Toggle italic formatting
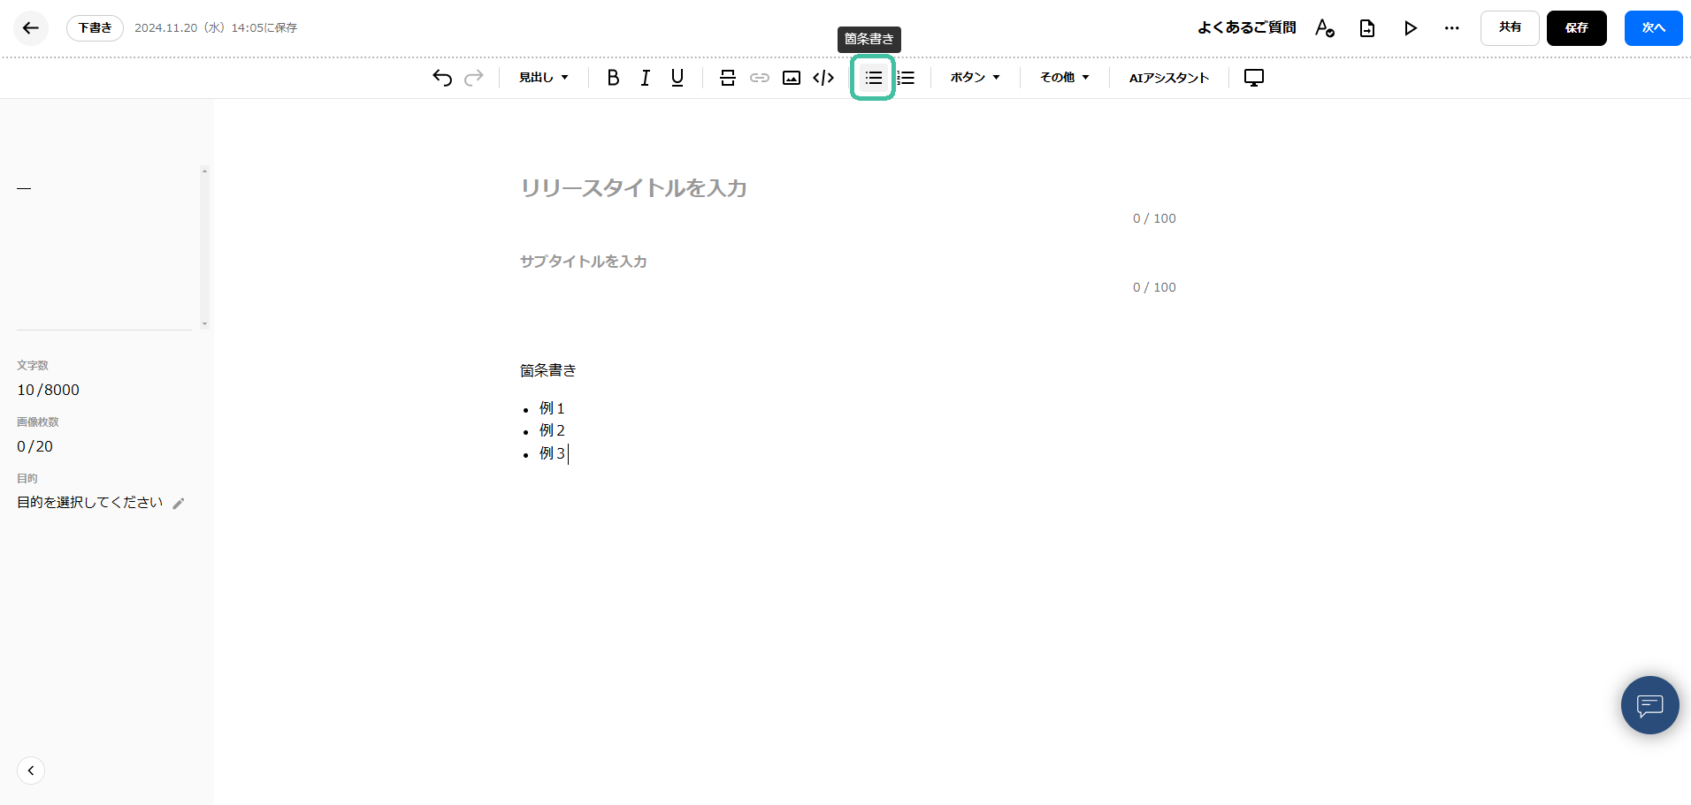This screenshot has height=805, width=1691. pyautogui.click(x=646, y=78)
